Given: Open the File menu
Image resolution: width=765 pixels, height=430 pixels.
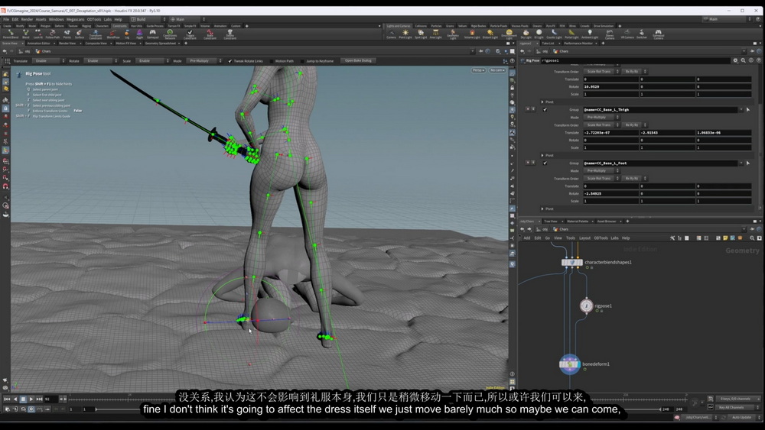Looking at the screenshot, I should (x=6, y=20).
